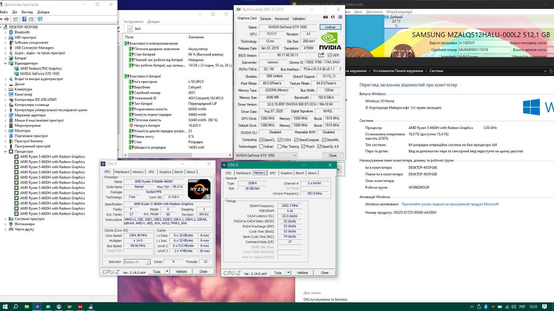
Task: Toggle Vulkan checkbox in GPU-Z
Action: click(261, 147)
